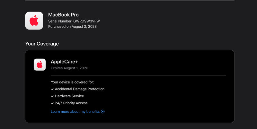Click the checkmark next to Hardware Service
Image resolution: width=257 pixels, height=129 pixels.
52,96
